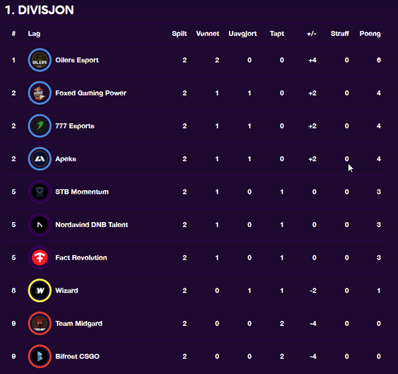398x374 pixels.
Task: Click the Oilers Esport team logo
Action: [40, 60]
